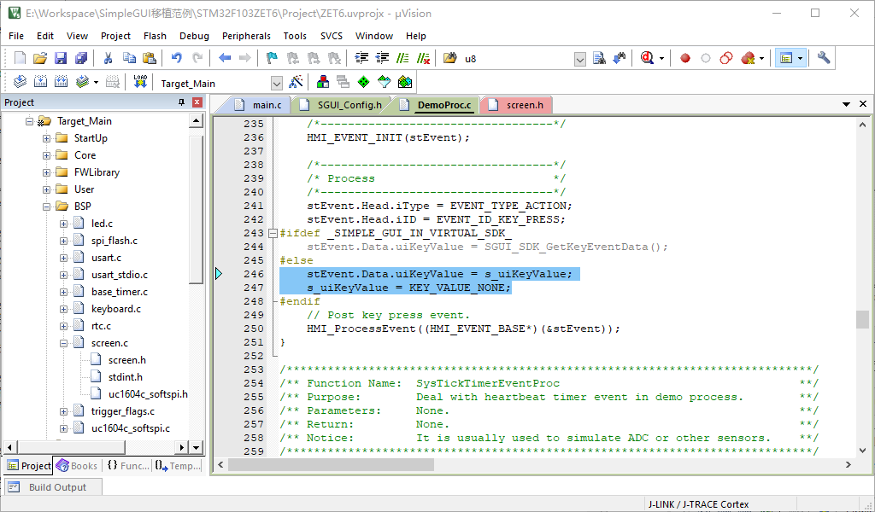Switch to screen.h editor tab
The height and width of the screenshot is (512, 875).
[519, 105]
